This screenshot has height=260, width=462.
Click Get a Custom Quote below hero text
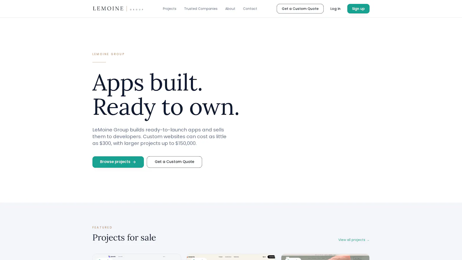(x=174, y=162)
